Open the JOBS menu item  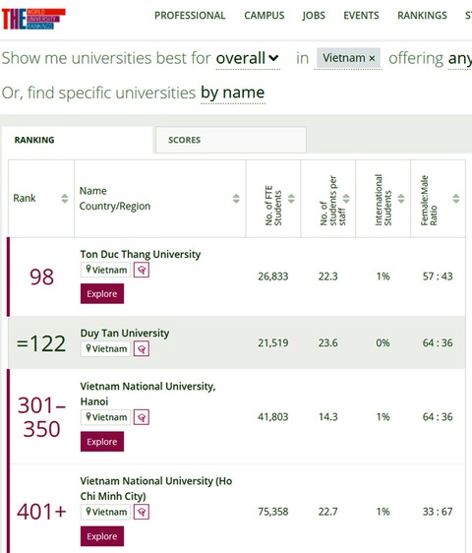point(314,16)
